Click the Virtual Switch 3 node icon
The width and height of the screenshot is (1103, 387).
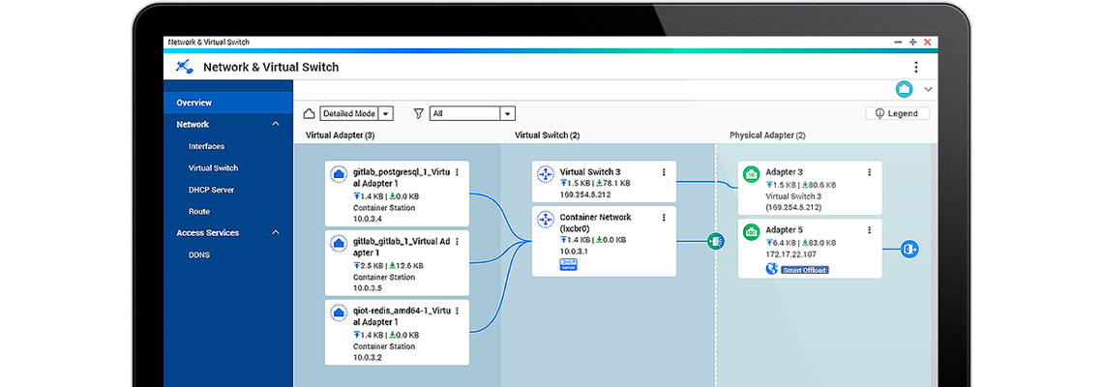click(545, 174)
